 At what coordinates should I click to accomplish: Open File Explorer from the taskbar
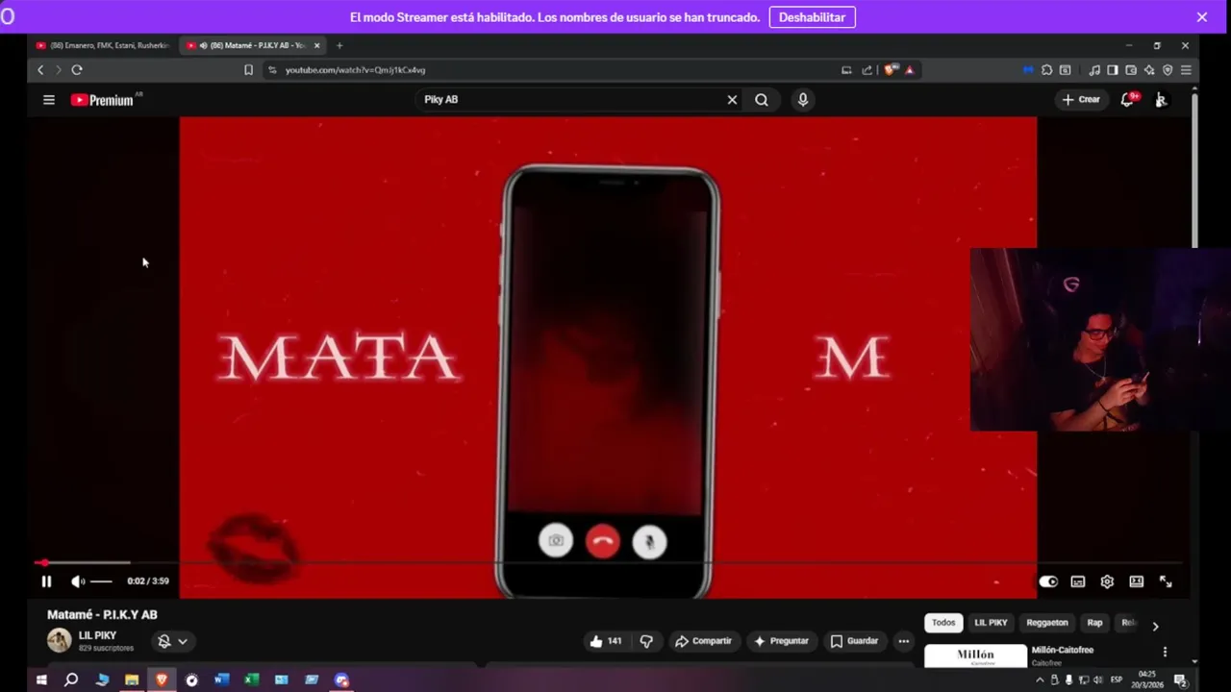click(x=132, y=680)
